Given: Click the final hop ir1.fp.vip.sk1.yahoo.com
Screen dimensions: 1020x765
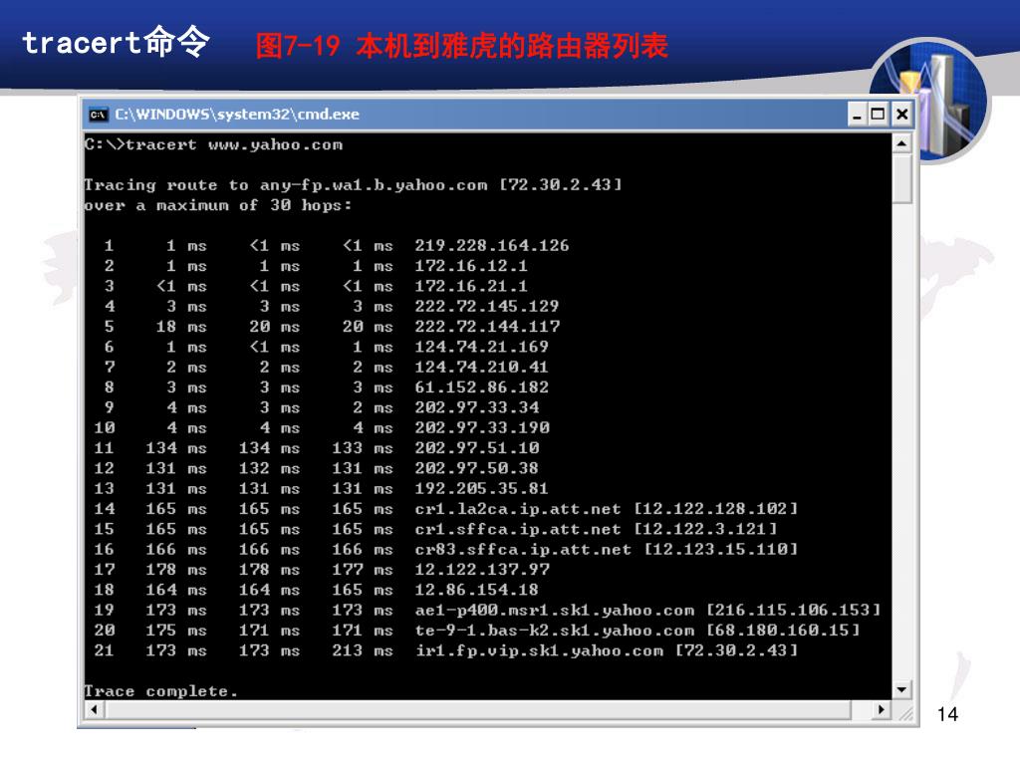Looking at the screenshot, I should tap(539, 650).
